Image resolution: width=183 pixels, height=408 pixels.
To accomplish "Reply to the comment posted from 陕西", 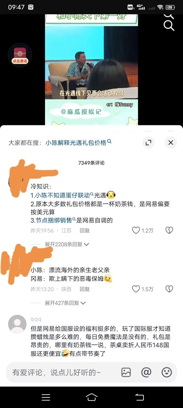I will [85, 289].
